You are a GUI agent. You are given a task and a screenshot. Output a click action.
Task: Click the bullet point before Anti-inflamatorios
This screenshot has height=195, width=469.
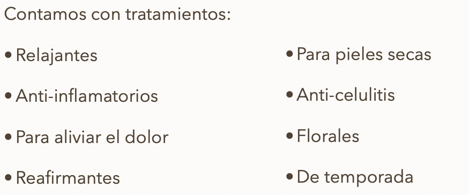[8, 96]
